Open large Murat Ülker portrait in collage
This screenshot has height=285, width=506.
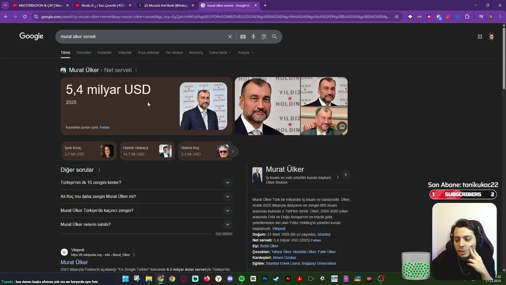(268, 106)
